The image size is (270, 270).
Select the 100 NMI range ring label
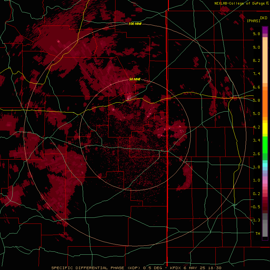tap(135, 24)
